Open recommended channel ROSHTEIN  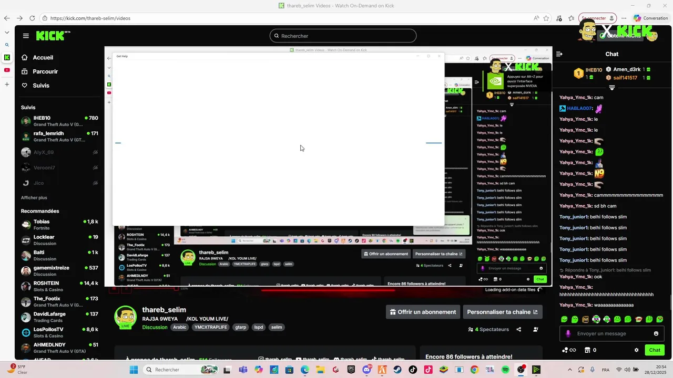click(59, 286)
